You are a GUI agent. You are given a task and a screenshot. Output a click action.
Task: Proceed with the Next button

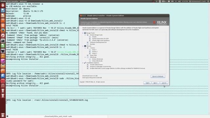156,83
